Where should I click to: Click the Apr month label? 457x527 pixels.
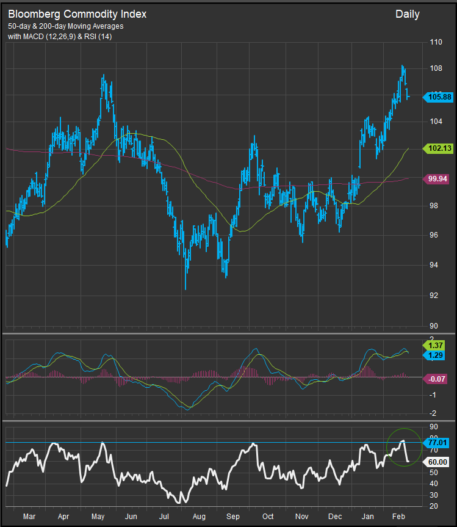(63, 517)
